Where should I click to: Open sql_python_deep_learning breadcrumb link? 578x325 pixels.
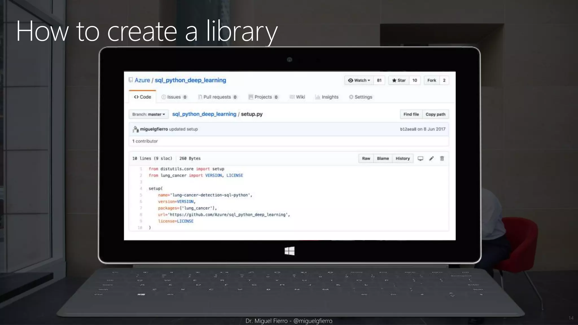coord(204,114)
